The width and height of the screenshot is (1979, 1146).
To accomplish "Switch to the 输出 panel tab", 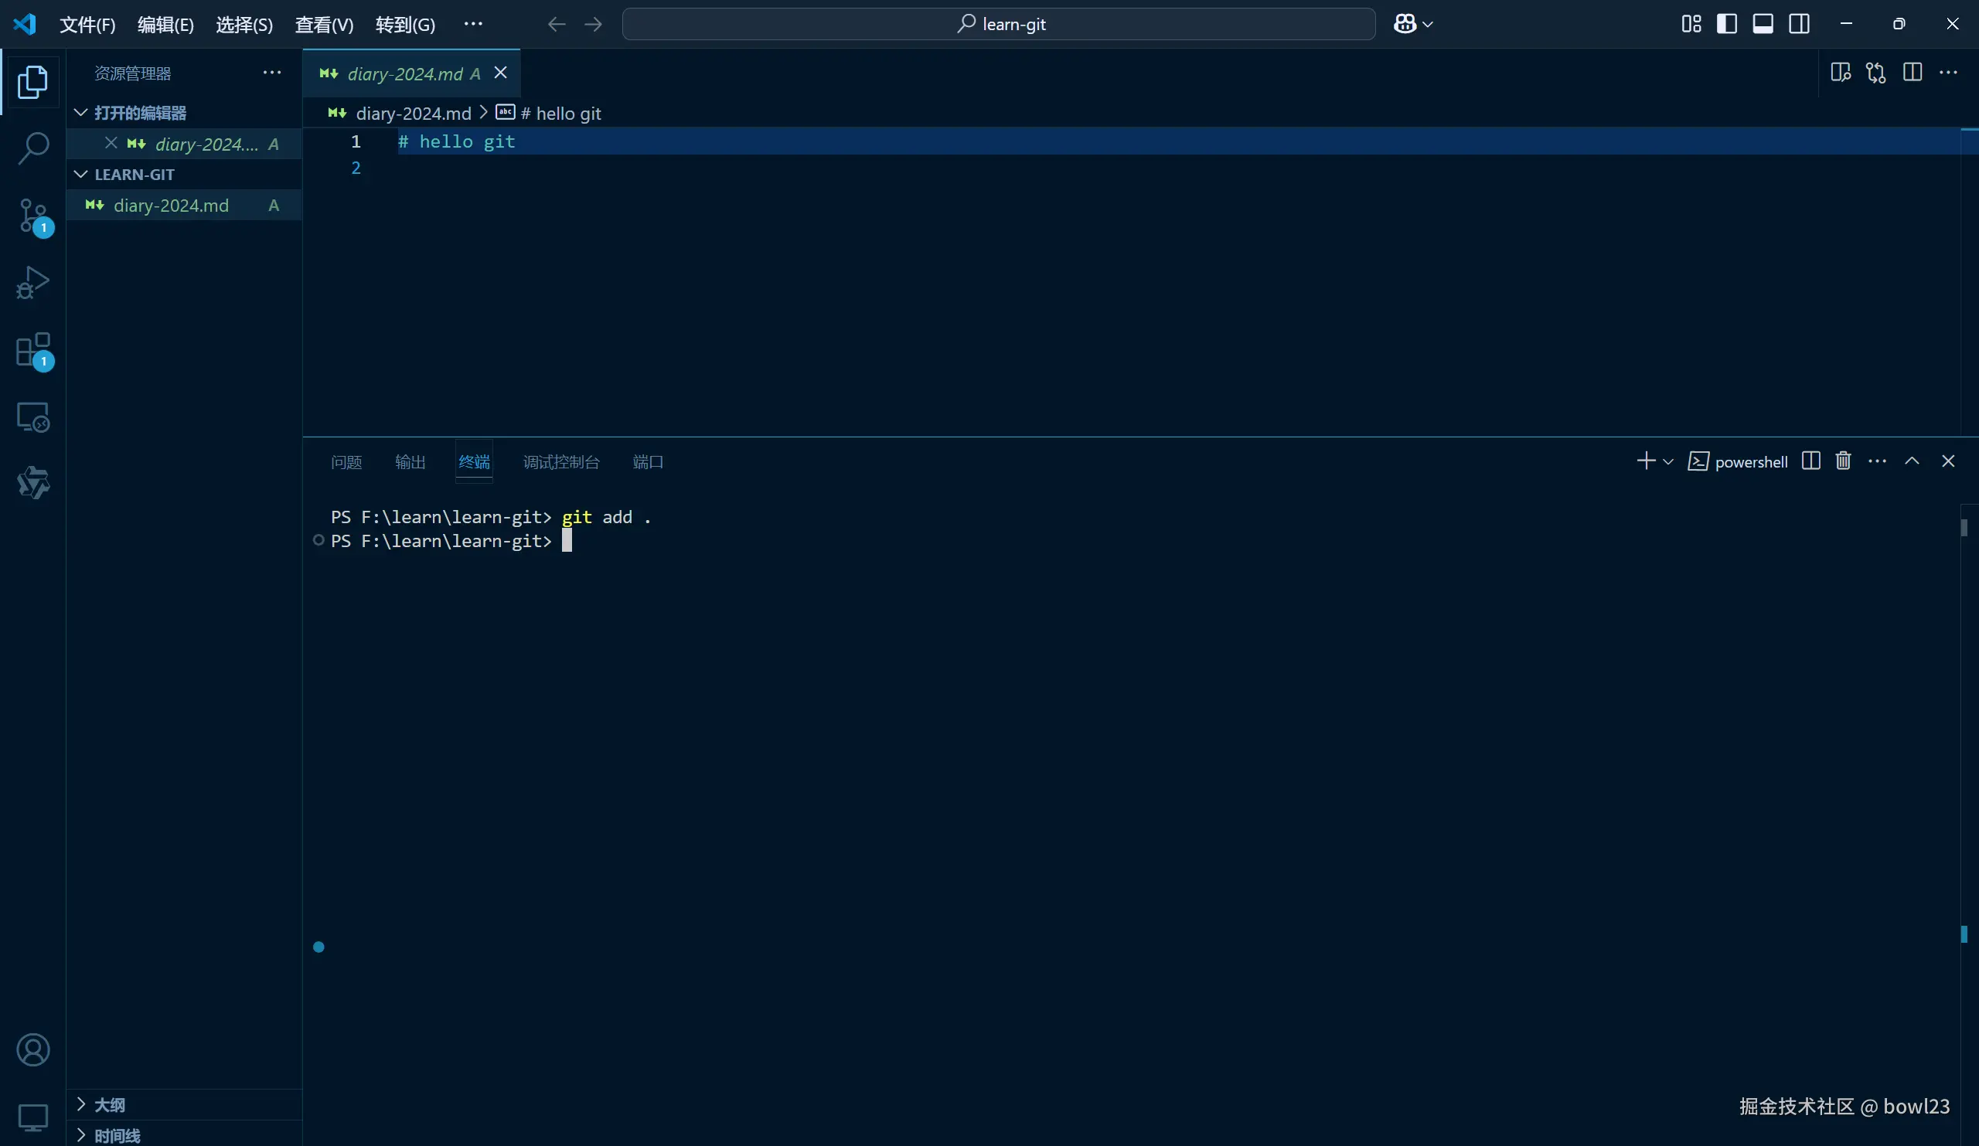I will (x=410, y=462).
